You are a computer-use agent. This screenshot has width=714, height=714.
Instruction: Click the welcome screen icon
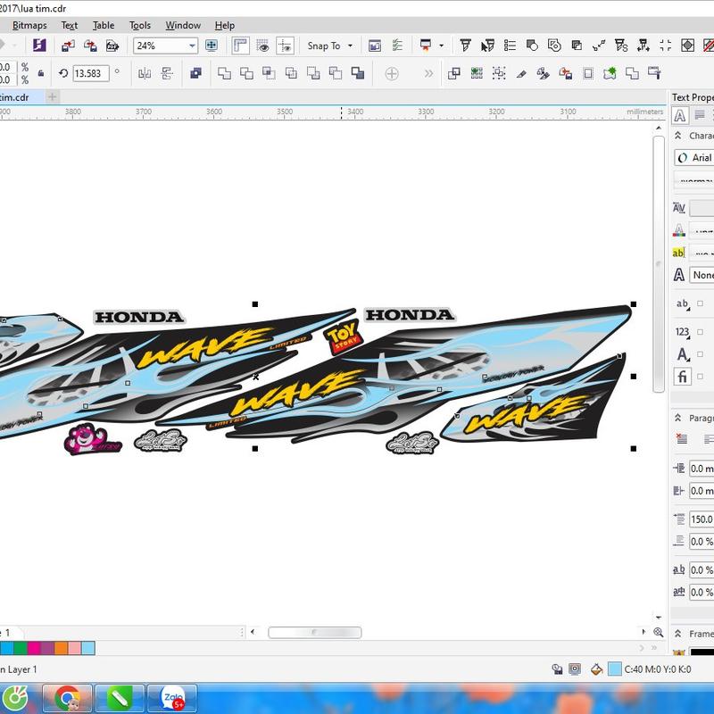coord(375,46)
